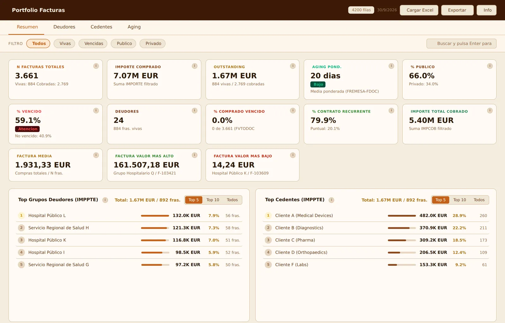The width and height of the screenshot is (505, 323).
Task: Open info icon on Outstanding card
Action: click(293, 66)
